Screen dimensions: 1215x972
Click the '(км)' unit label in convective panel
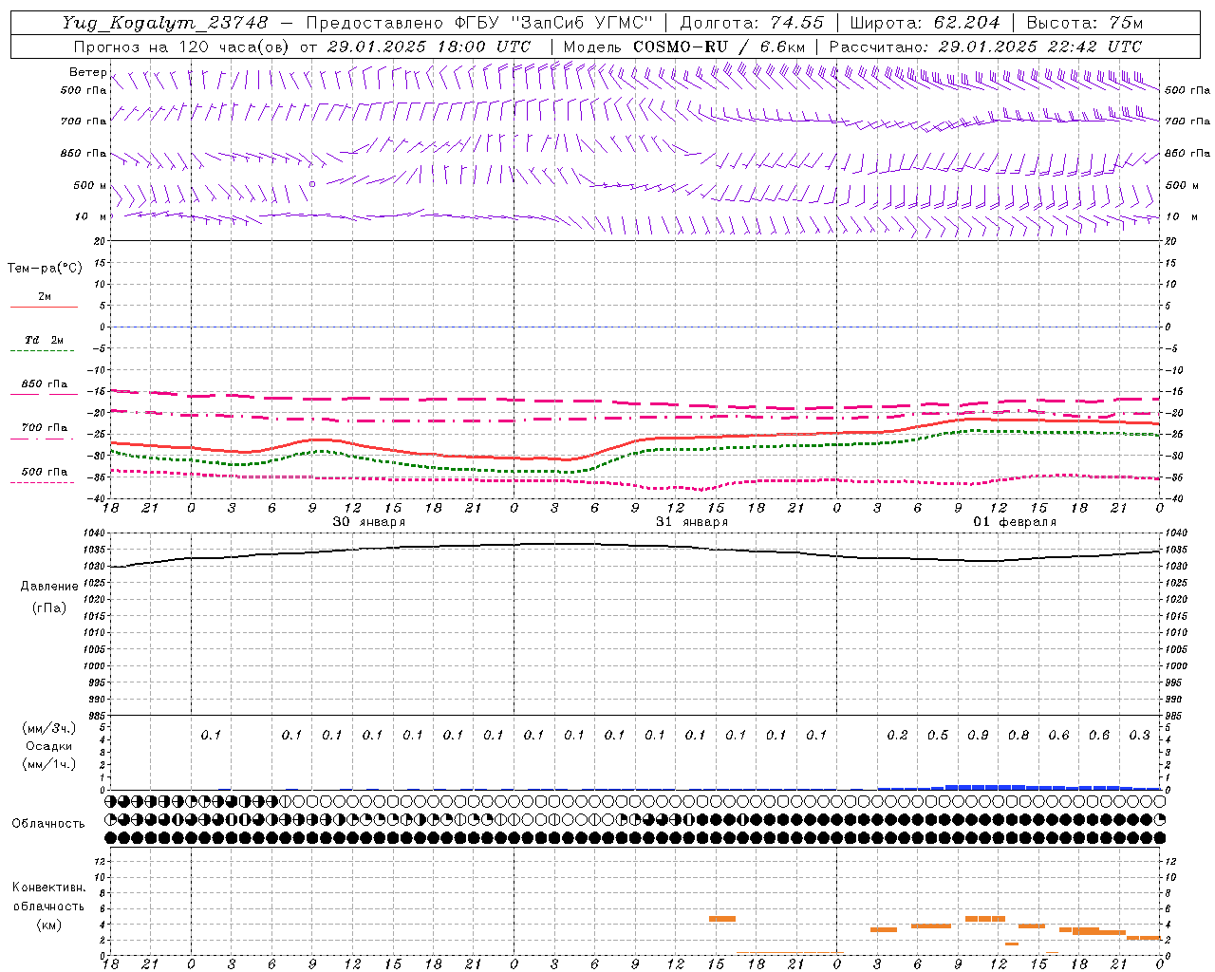coord(48,925)
